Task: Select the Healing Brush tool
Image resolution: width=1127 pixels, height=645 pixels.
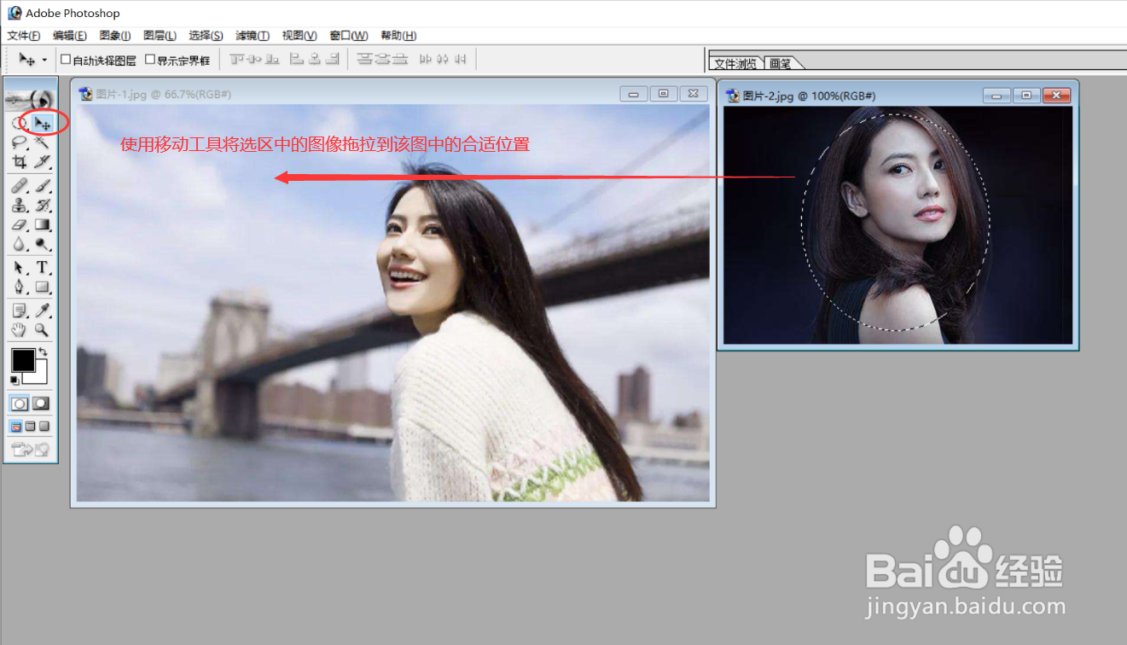Action: 18,186
